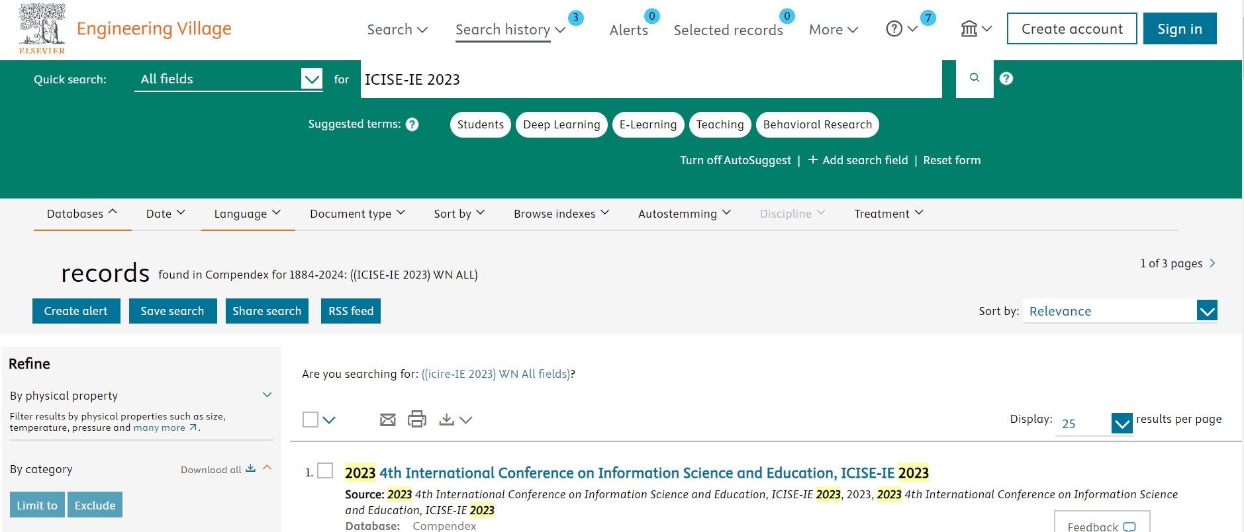
Task: Open Search history menu
Action: [x=510, y=30]
